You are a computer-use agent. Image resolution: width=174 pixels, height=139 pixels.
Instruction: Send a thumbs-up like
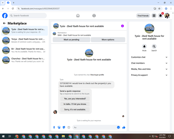(124, 128)
